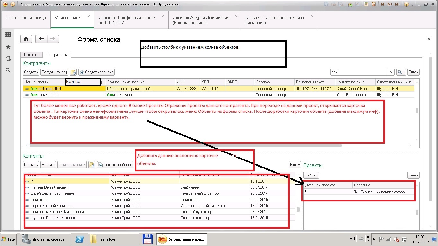Screen dimensions: 438x246
Task: Click the copy icon in Контрагенты toolbar
Action: [x=73, y=72]
